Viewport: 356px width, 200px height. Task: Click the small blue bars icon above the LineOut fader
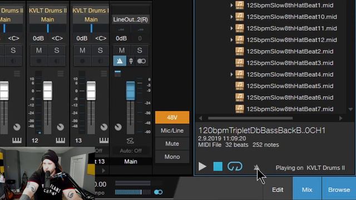[117, 73]
